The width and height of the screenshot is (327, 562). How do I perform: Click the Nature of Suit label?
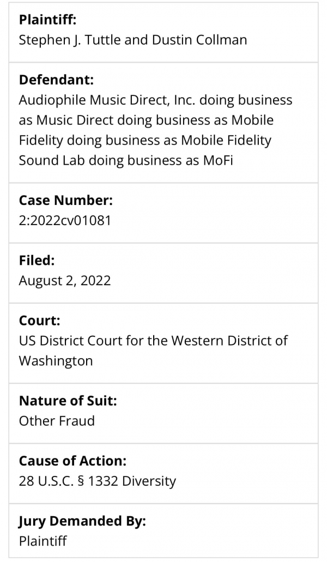[68, 400]
